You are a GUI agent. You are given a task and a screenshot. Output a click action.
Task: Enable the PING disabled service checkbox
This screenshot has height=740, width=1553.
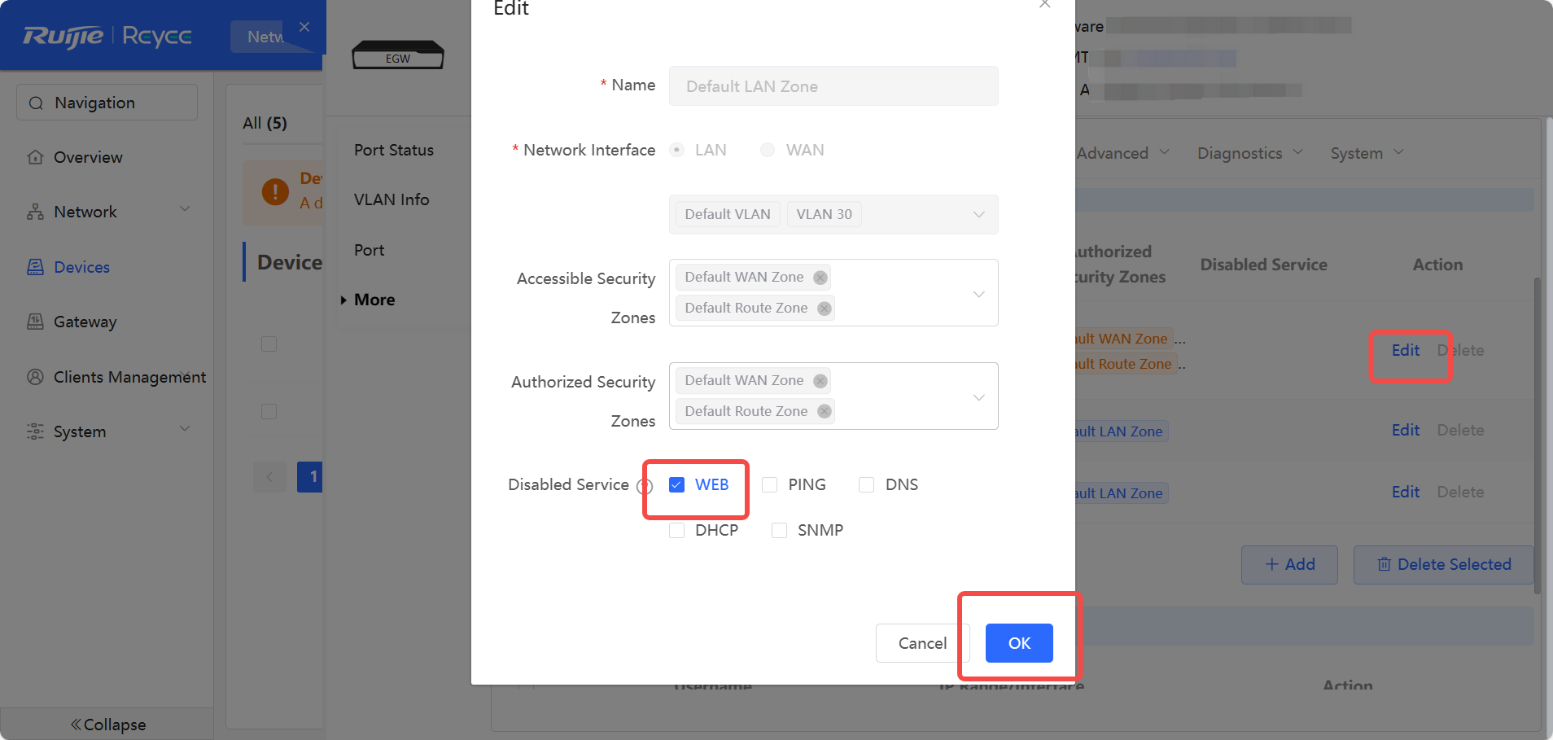(x=769, y=484)
